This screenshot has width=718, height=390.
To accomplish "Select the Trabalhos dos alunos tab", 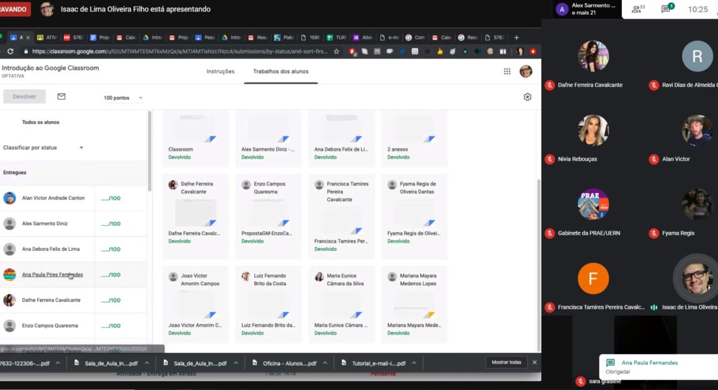I will tap(281, 71).
